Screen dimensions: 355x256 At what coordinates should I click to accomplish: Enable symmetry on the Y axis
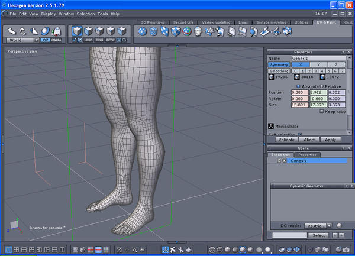coord(318,64)
